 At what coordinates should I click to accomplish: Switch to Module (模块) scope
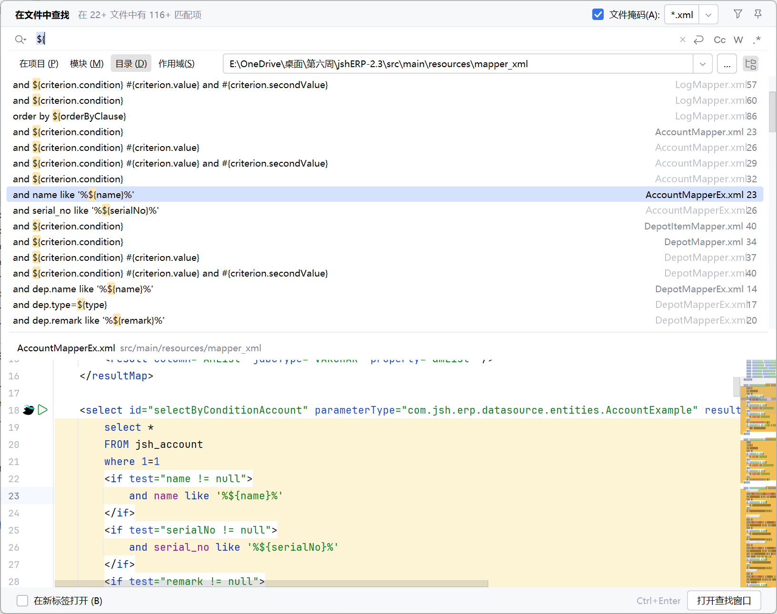[x=87, y=64]
